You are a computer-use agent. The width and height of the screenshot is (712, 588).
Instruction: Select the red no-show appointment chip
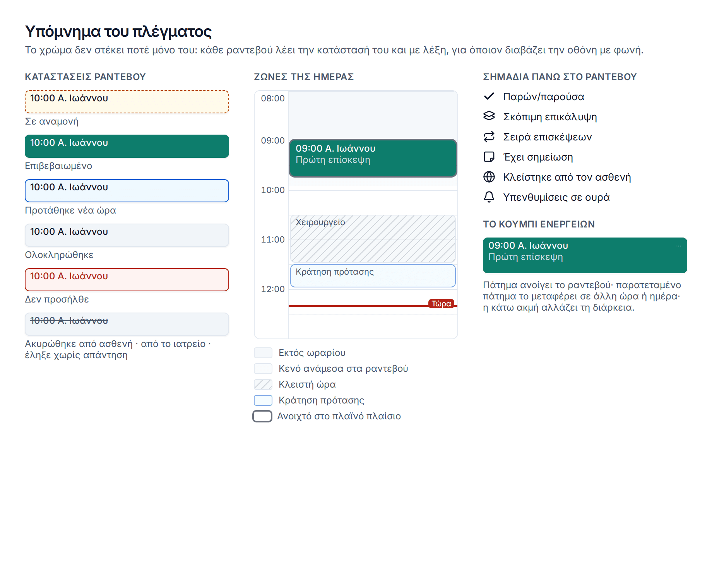pyautogui.click(x=127, y=280)
